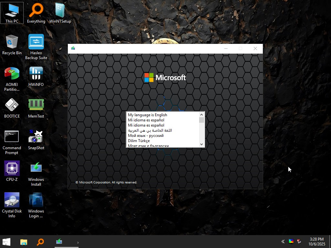Open the Start menu
The width and height of the screenshot is (331, 248).
coord(6,242)
